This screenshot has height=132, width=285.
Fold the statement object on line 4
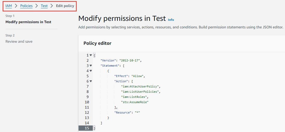(x=91, y=71)
